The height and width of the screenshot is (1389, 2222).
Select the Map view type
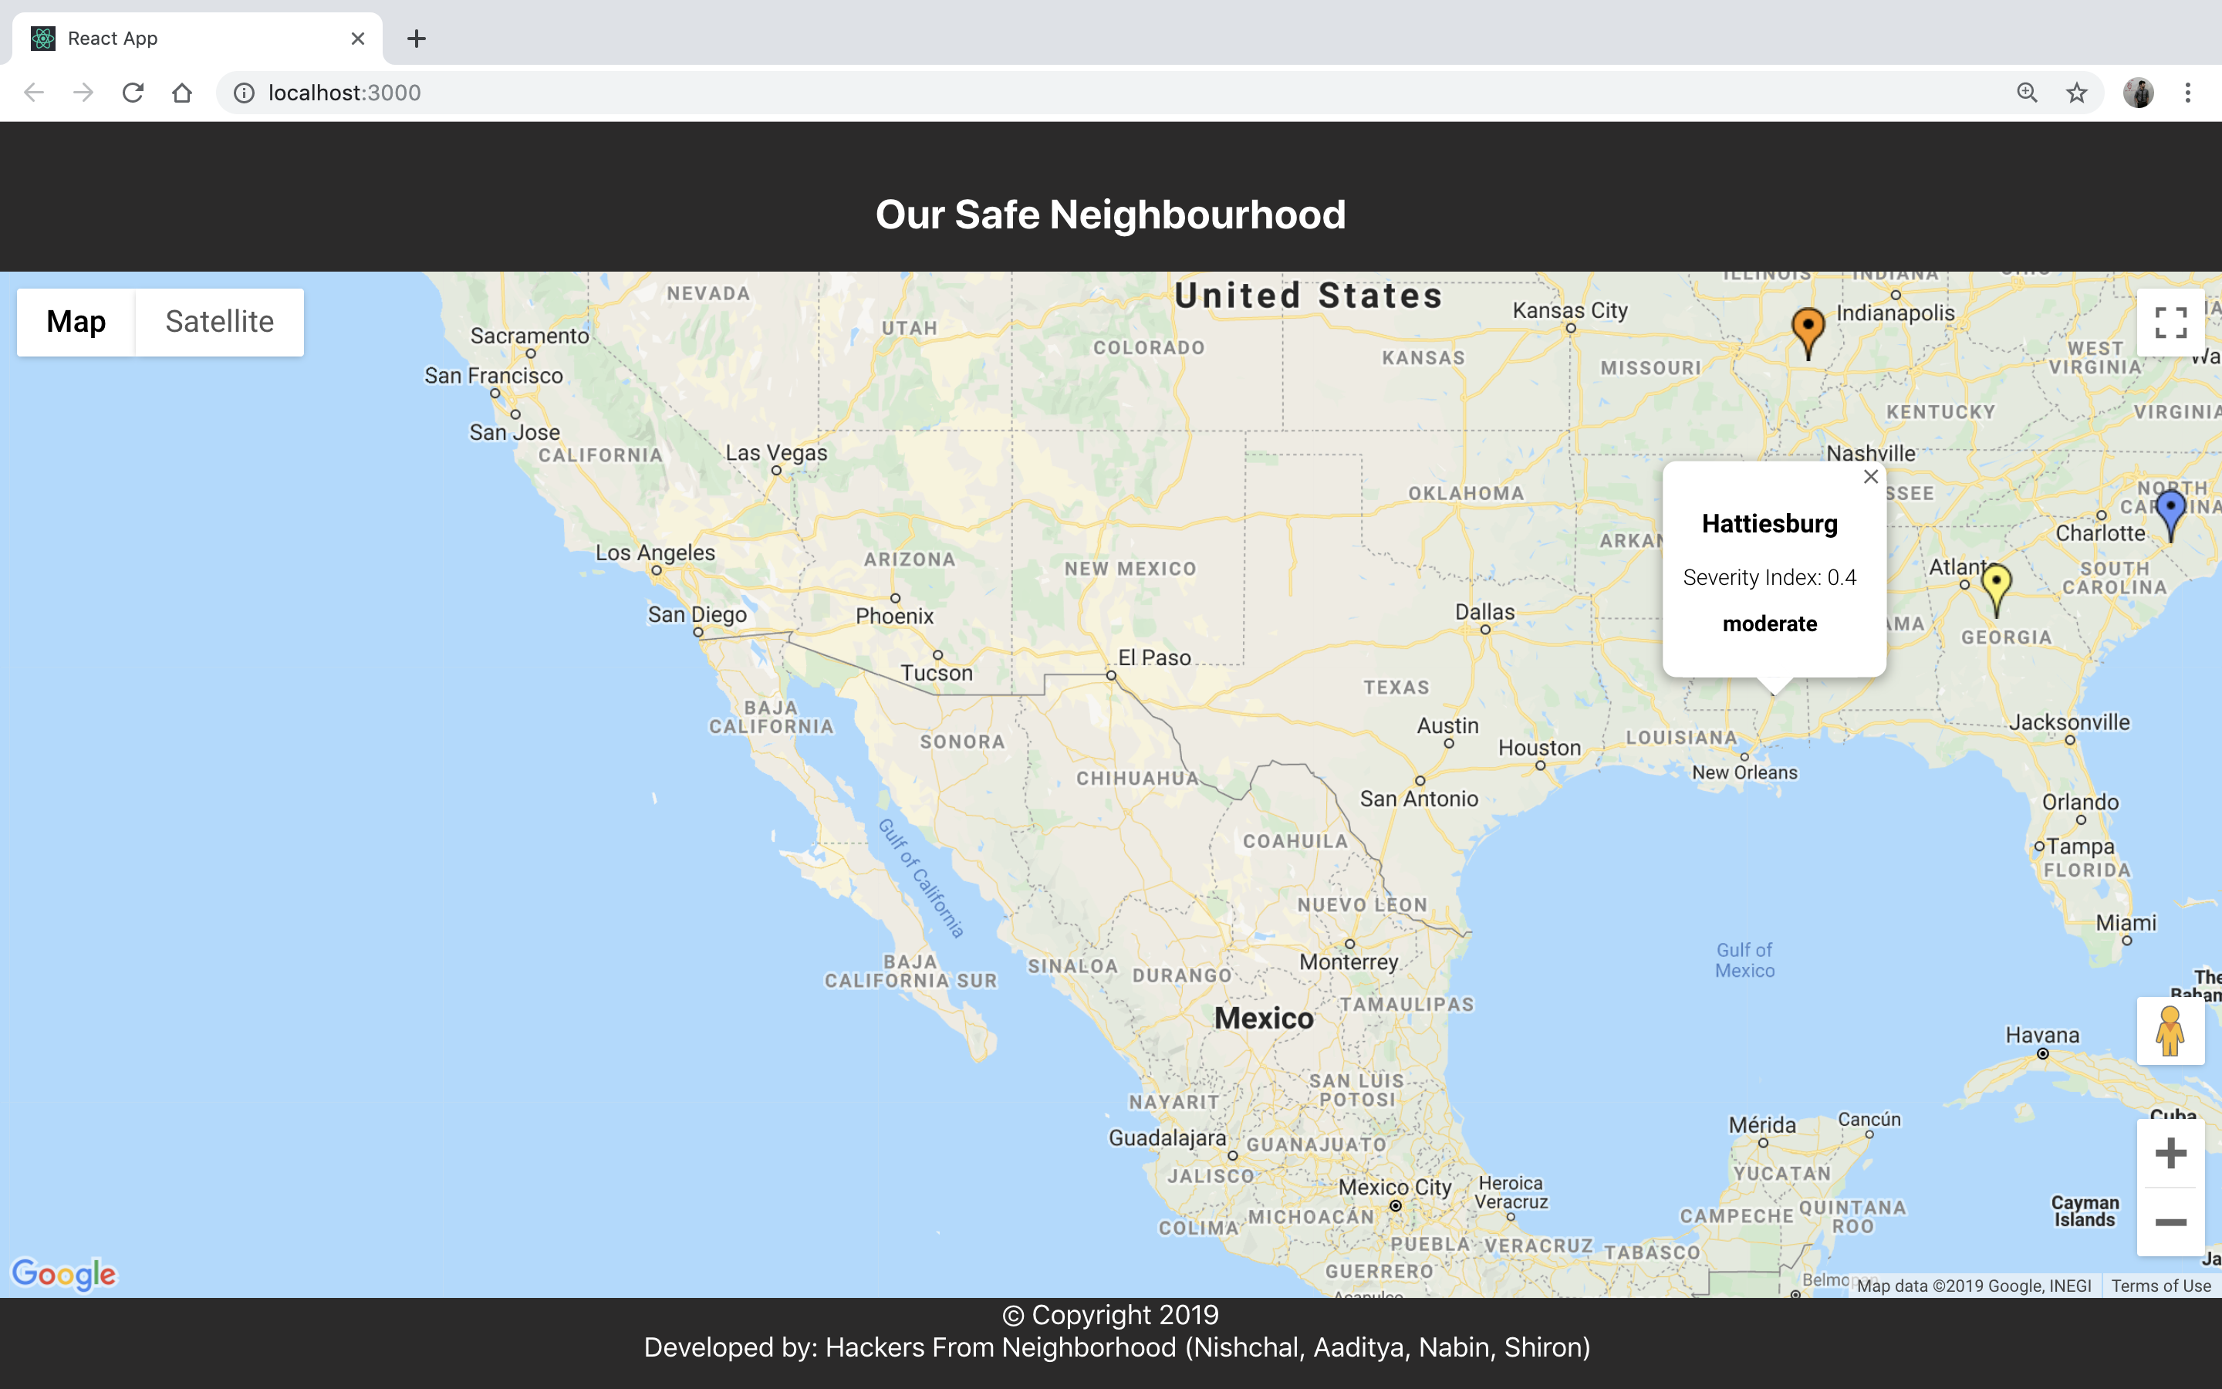[x=76, y=322]
